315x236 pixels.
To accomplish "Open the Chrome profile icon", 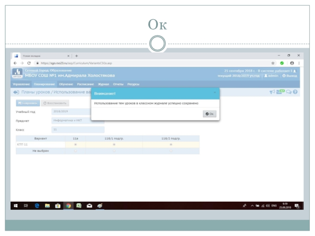I will 292,63.
